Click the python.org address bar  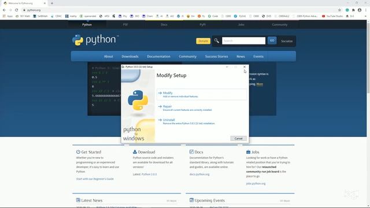(179, 10)
